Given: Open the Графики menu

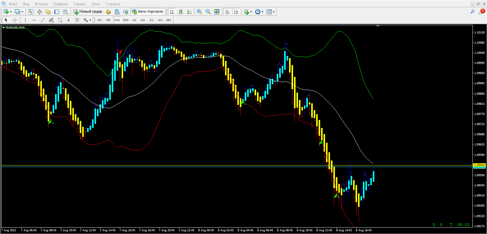Looking at the screenshot, I should pos(60,4).
